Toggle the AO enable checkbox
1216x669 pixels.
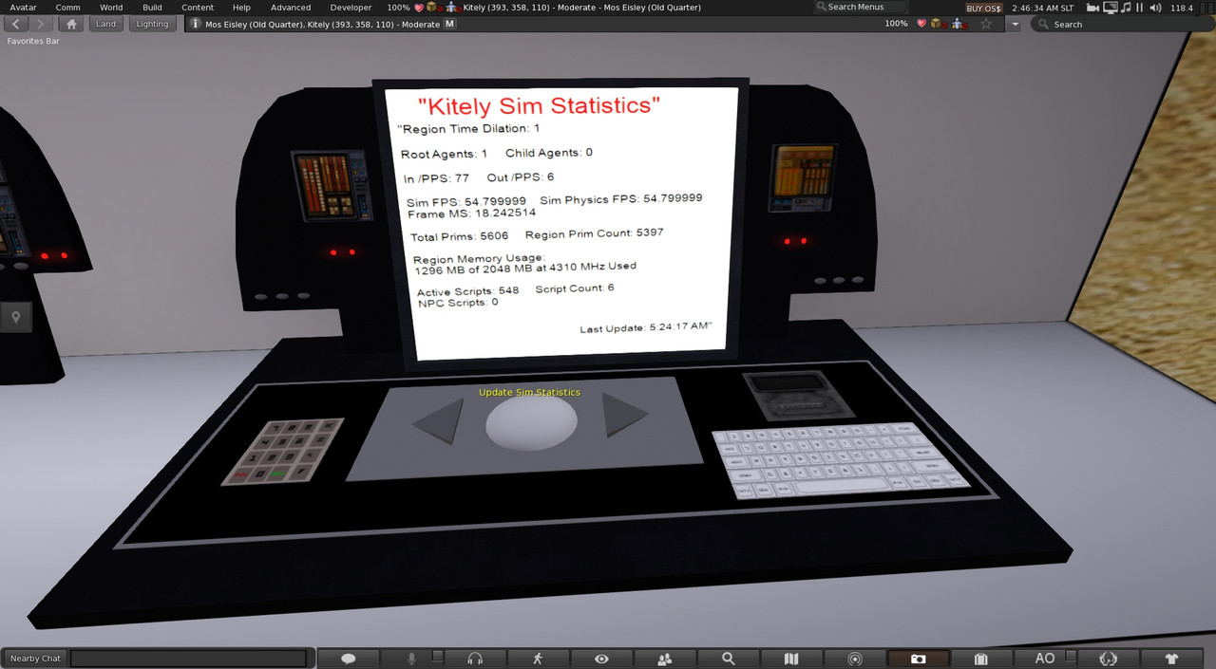[x=1071, y=657]
